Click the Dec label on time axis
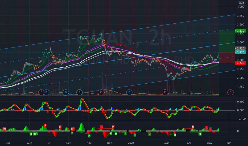 click(109, 143)
